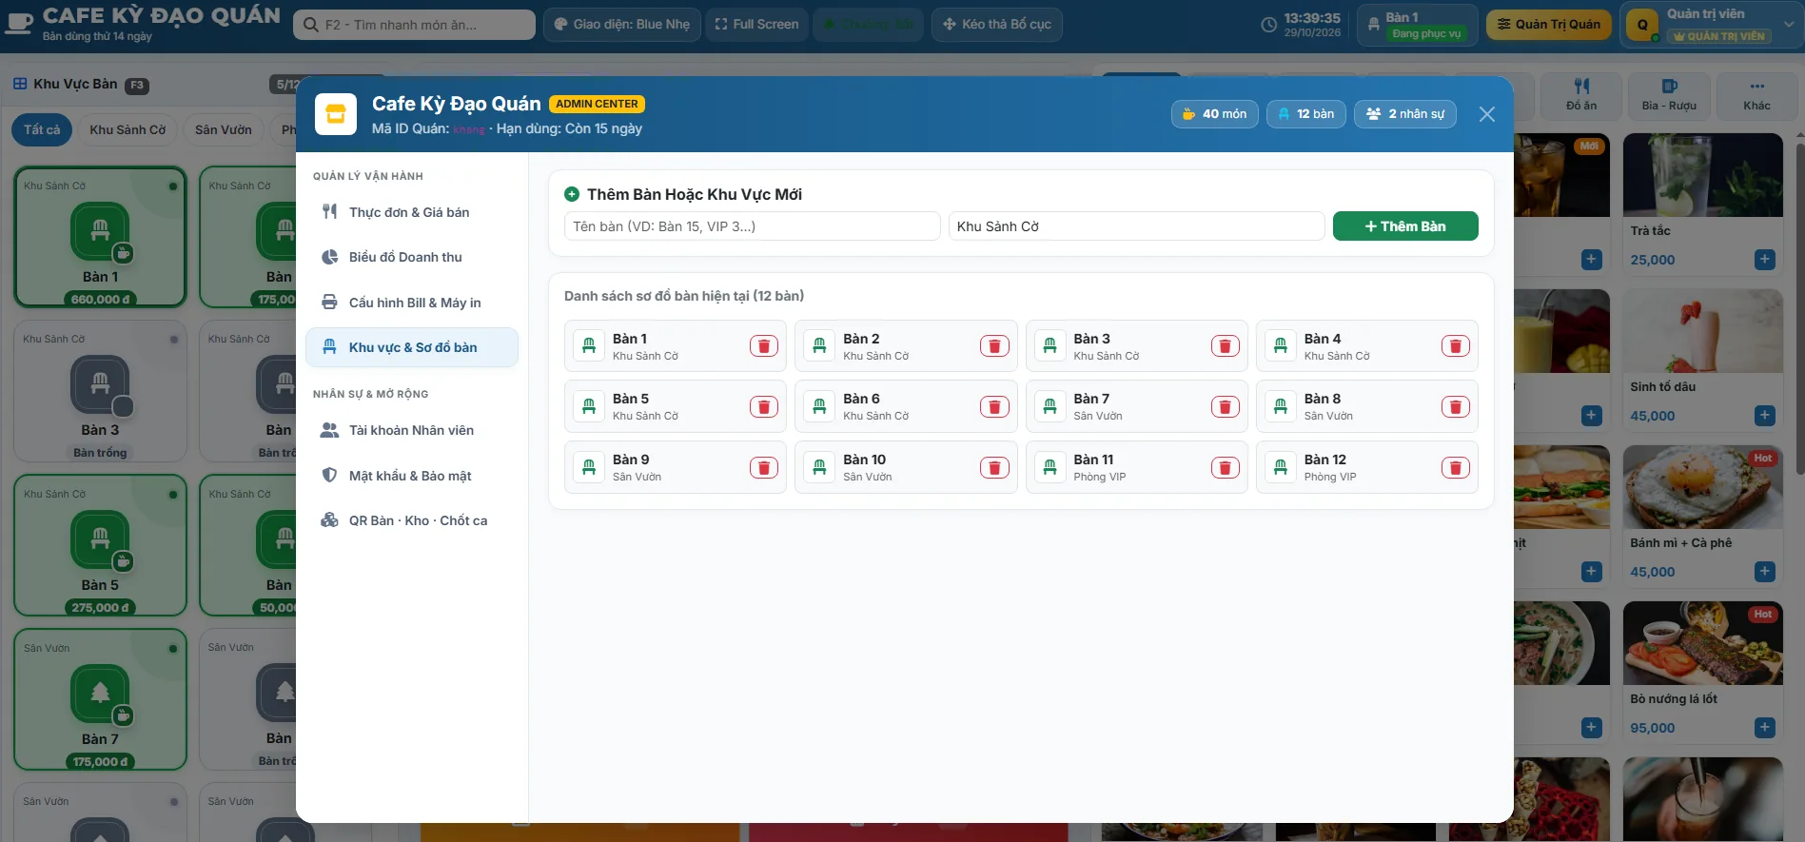
Task: Close the Admin Center dialog
Action: tap(1487, 114)
